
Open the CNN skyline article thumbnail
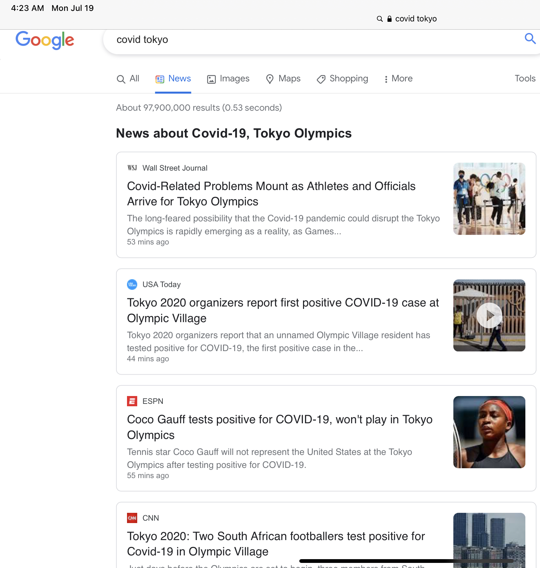pos(489,540)
